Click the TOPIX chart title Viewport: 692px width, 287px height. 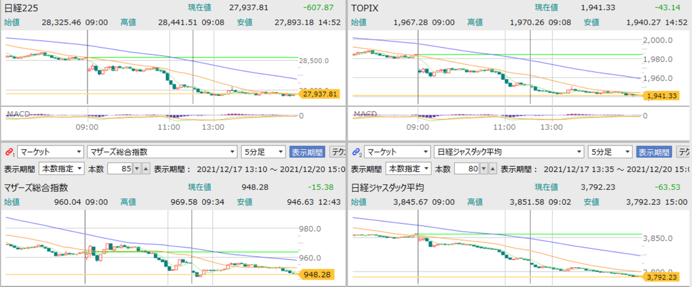364,7
